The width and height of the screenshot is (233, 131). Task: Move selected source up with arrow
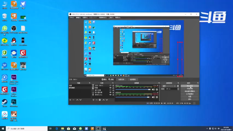[104, 100]
